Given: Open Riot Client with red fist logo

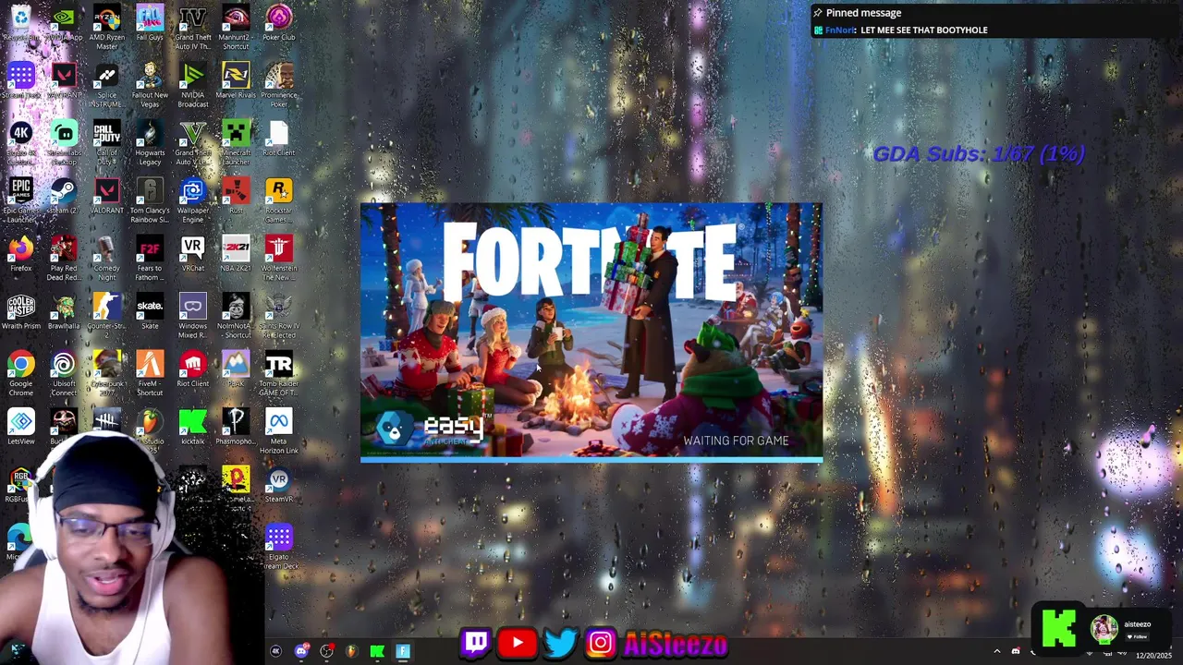Looking at the screenshot, I should click(192, 369).
